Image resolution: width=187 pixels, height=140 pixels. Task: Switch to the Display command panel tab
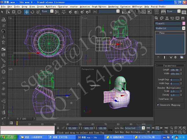point(177,18)
